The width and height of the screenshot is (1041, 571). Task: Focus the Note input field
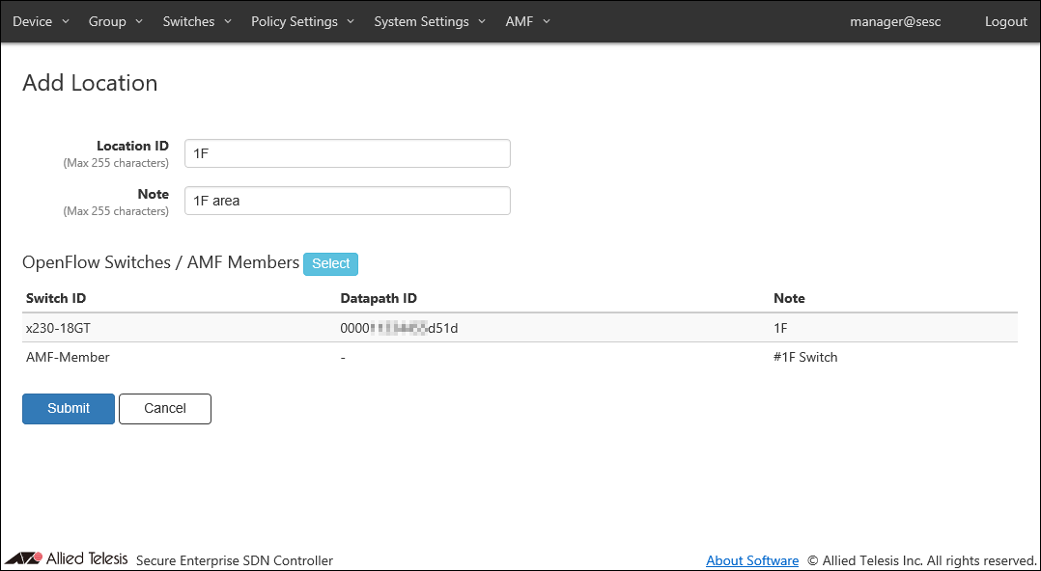(x=348, y=201)
